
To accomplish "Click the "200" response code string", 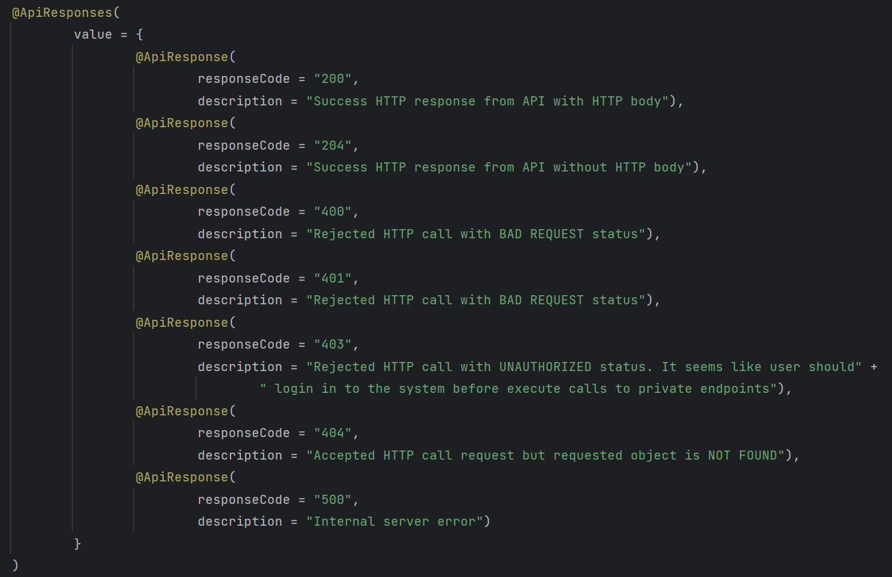I will pyautogui.click(x=332, y=79).
